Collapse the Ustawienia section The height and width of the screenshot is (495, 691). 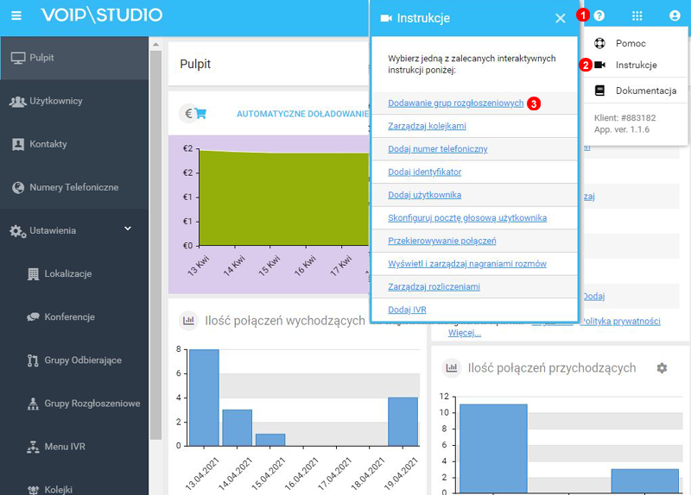tap(128, 229)
